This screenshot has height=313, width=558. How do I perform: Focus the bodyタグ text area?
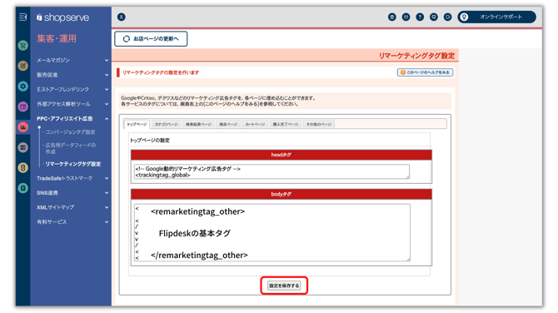click(272, 232)
